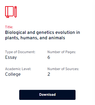95x105 pixels.
Task: Click the bookmark ribbon under the notebook icon
Action: click(x=8, y=17)
